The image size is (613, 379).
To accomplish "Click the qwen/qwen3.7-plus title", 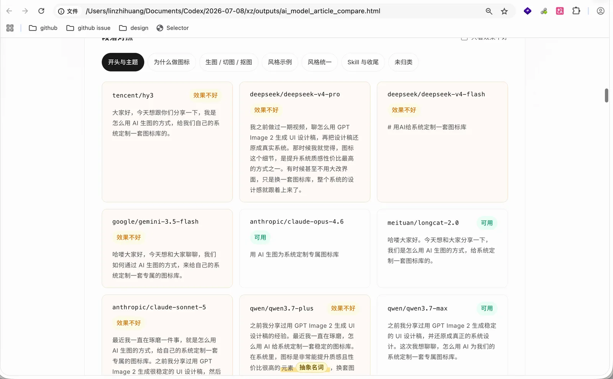I will [282, 308].
